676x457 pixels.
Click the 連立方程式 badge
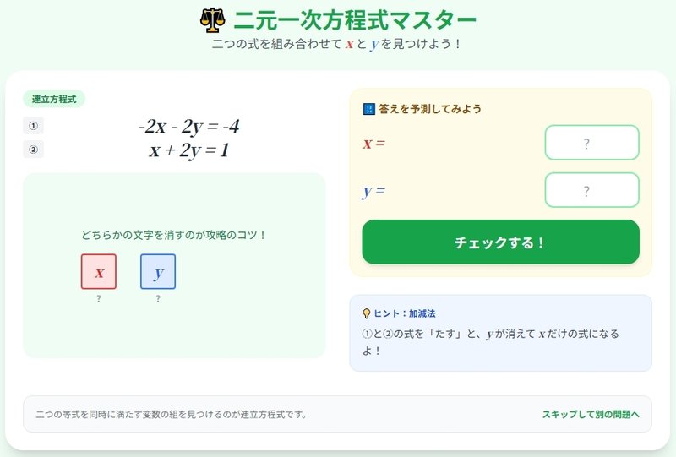54,99
